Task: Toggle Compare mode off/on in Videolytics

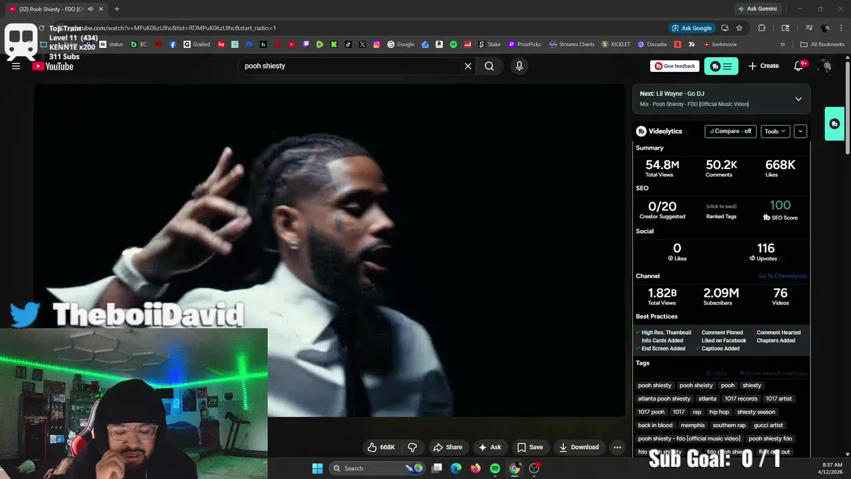Action: click(731, 131)
